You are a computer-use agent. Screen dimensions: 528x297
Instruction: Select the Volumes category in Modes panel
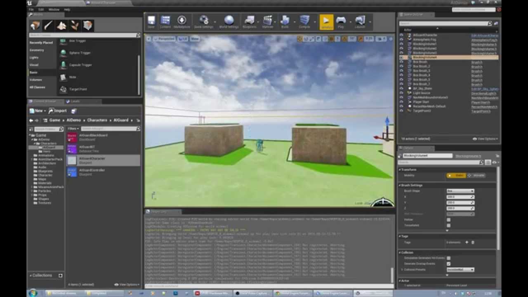click(35, 80)
